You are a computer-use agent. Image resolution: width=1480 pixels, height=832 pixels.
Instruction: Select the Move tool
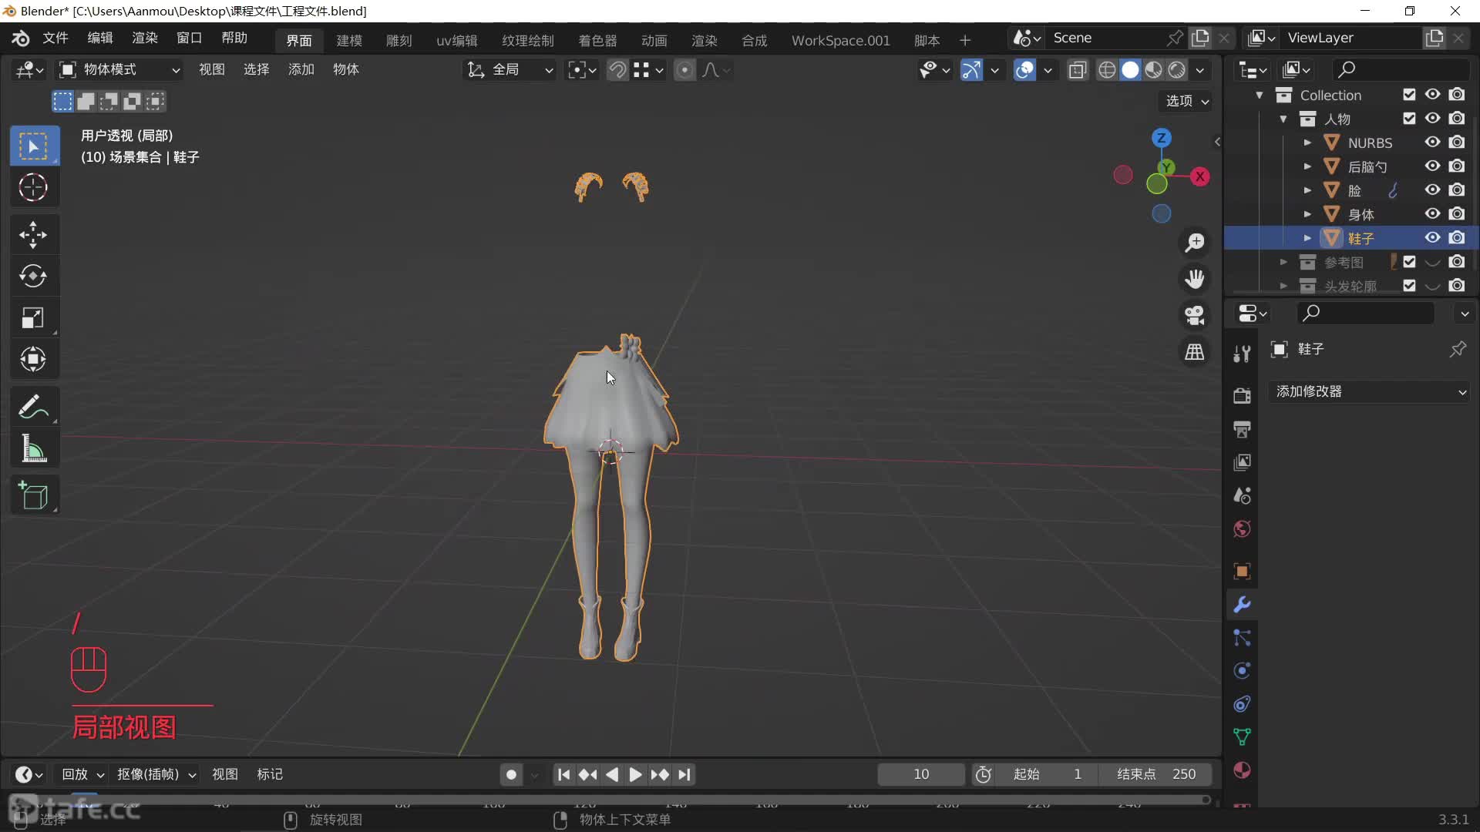(x=33, y=235)
